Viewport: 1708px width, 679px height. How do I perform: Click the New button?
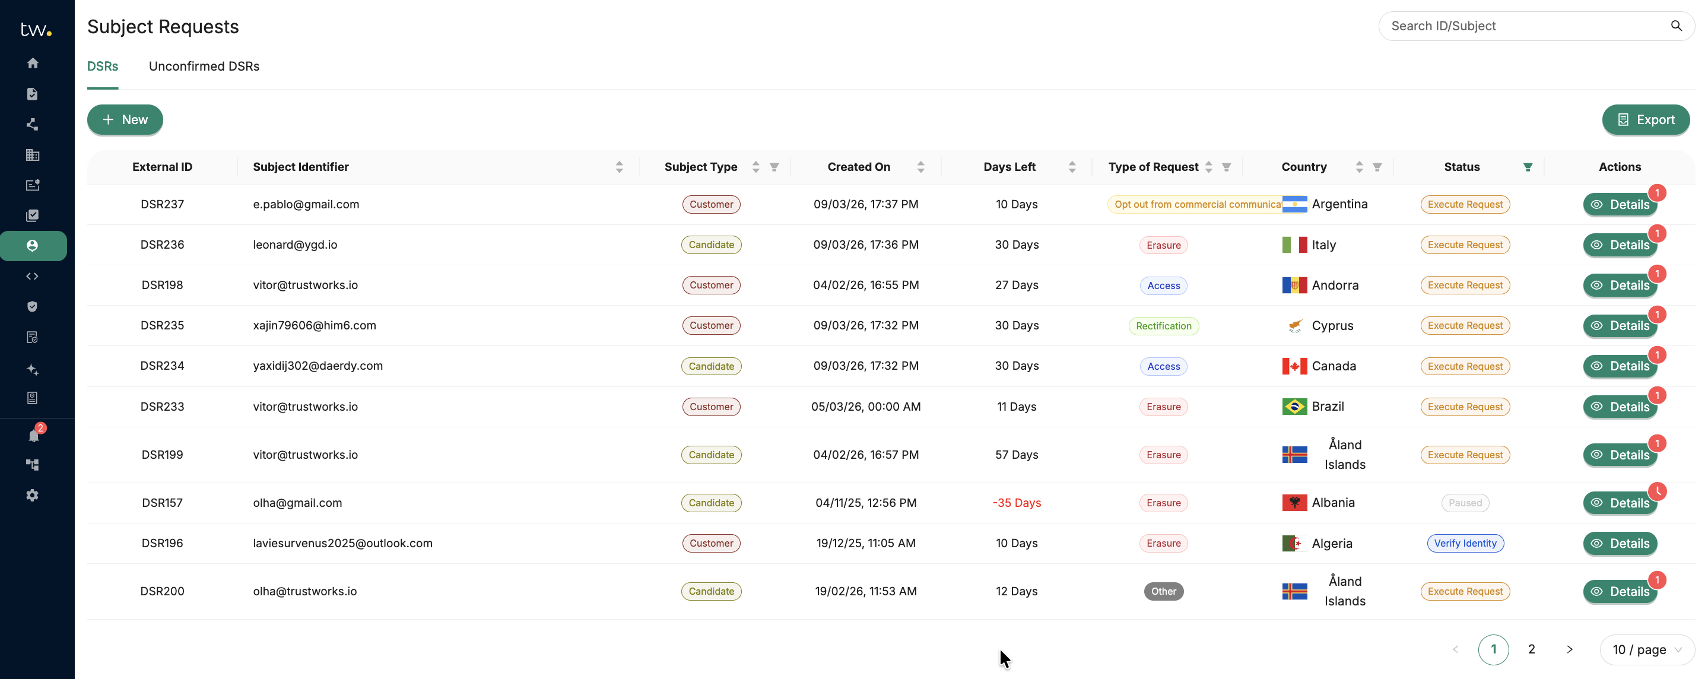125,120
